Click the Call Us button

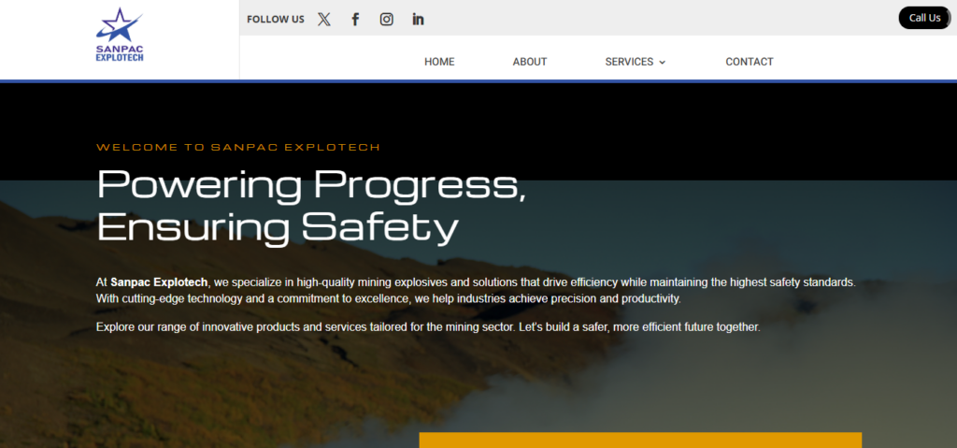[x=924, y=18]
